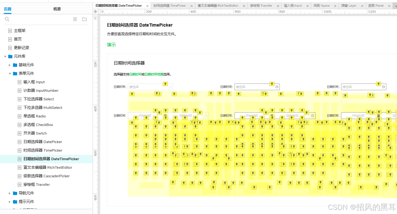The width and height of the screenshot is (397, 214).
Task: Click the page icon beside 首页
Action: click(x=10, y=39)
